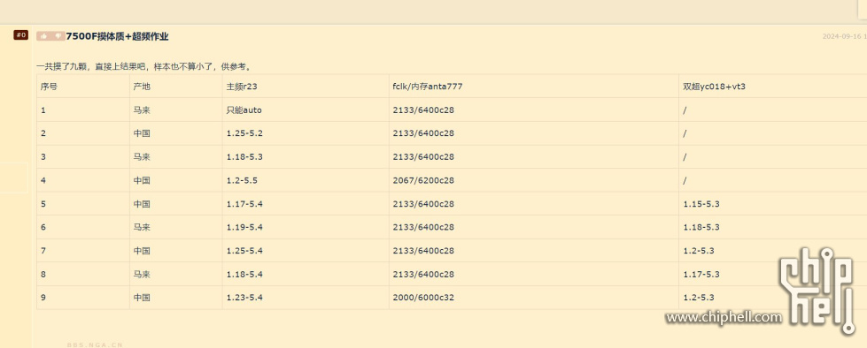Click the 2000/6000c32 cell in row 9
The height and width of the screenshot is (348, 867).
coord(534,298)
